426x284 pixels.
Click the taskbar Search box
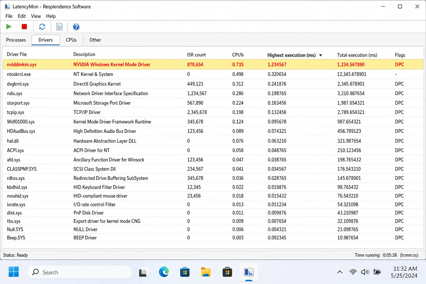[80, 272]
